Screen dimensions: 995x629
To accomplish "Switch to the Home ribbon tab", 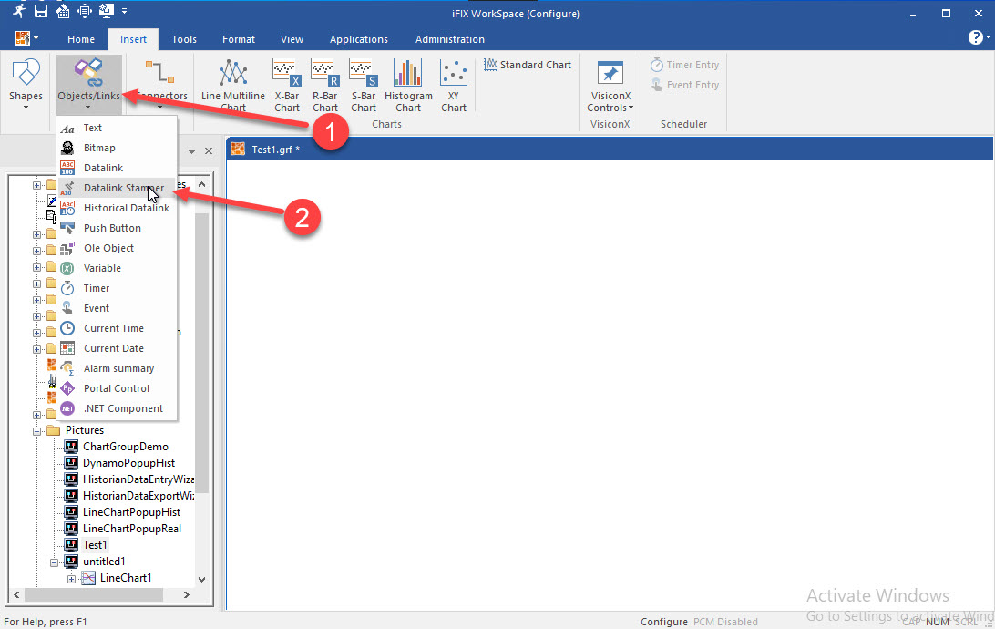I will [81, 39].
